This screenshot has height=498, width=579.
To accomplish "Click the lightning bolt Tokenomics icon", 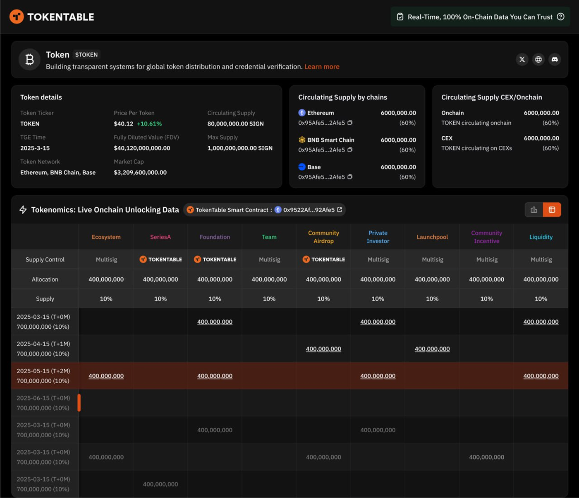I will 23,209.
